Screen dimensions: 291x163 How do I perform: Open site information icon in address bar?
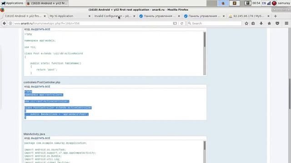click(x=10, y=23)
